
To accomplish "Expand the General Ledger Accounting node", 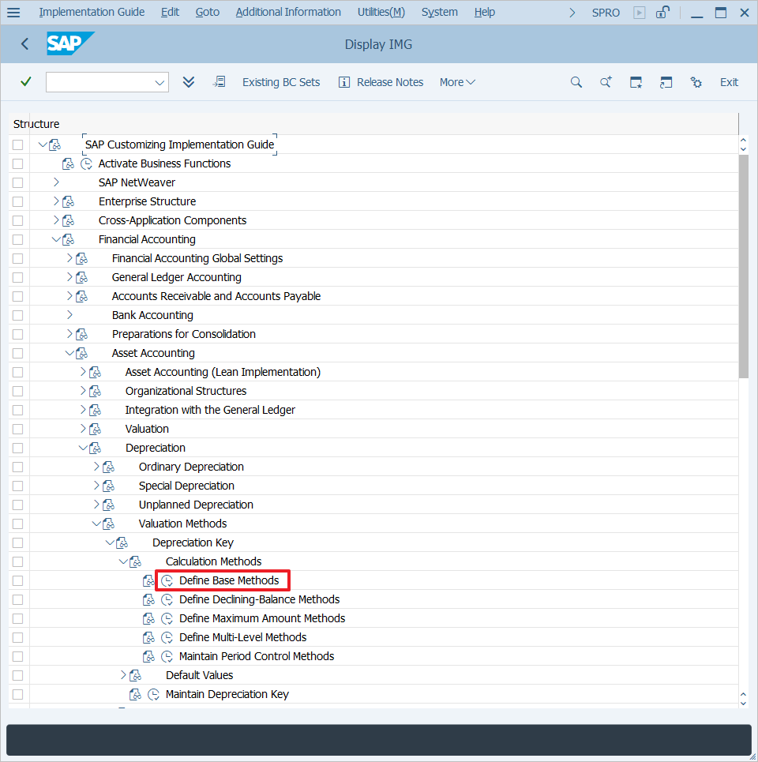I will [69, 277].
